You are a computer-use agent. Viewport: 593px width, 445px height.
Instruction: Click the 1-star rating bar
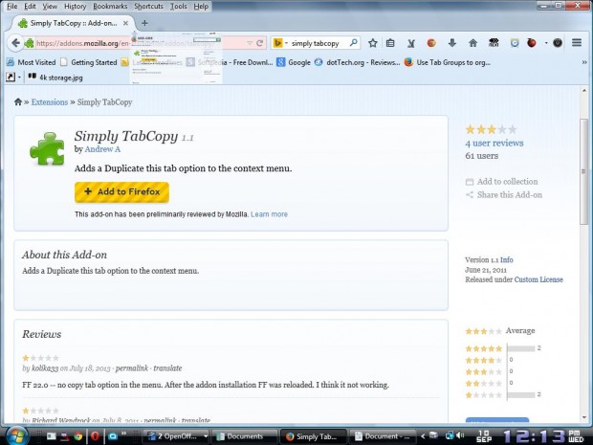(x=521, y=394)
